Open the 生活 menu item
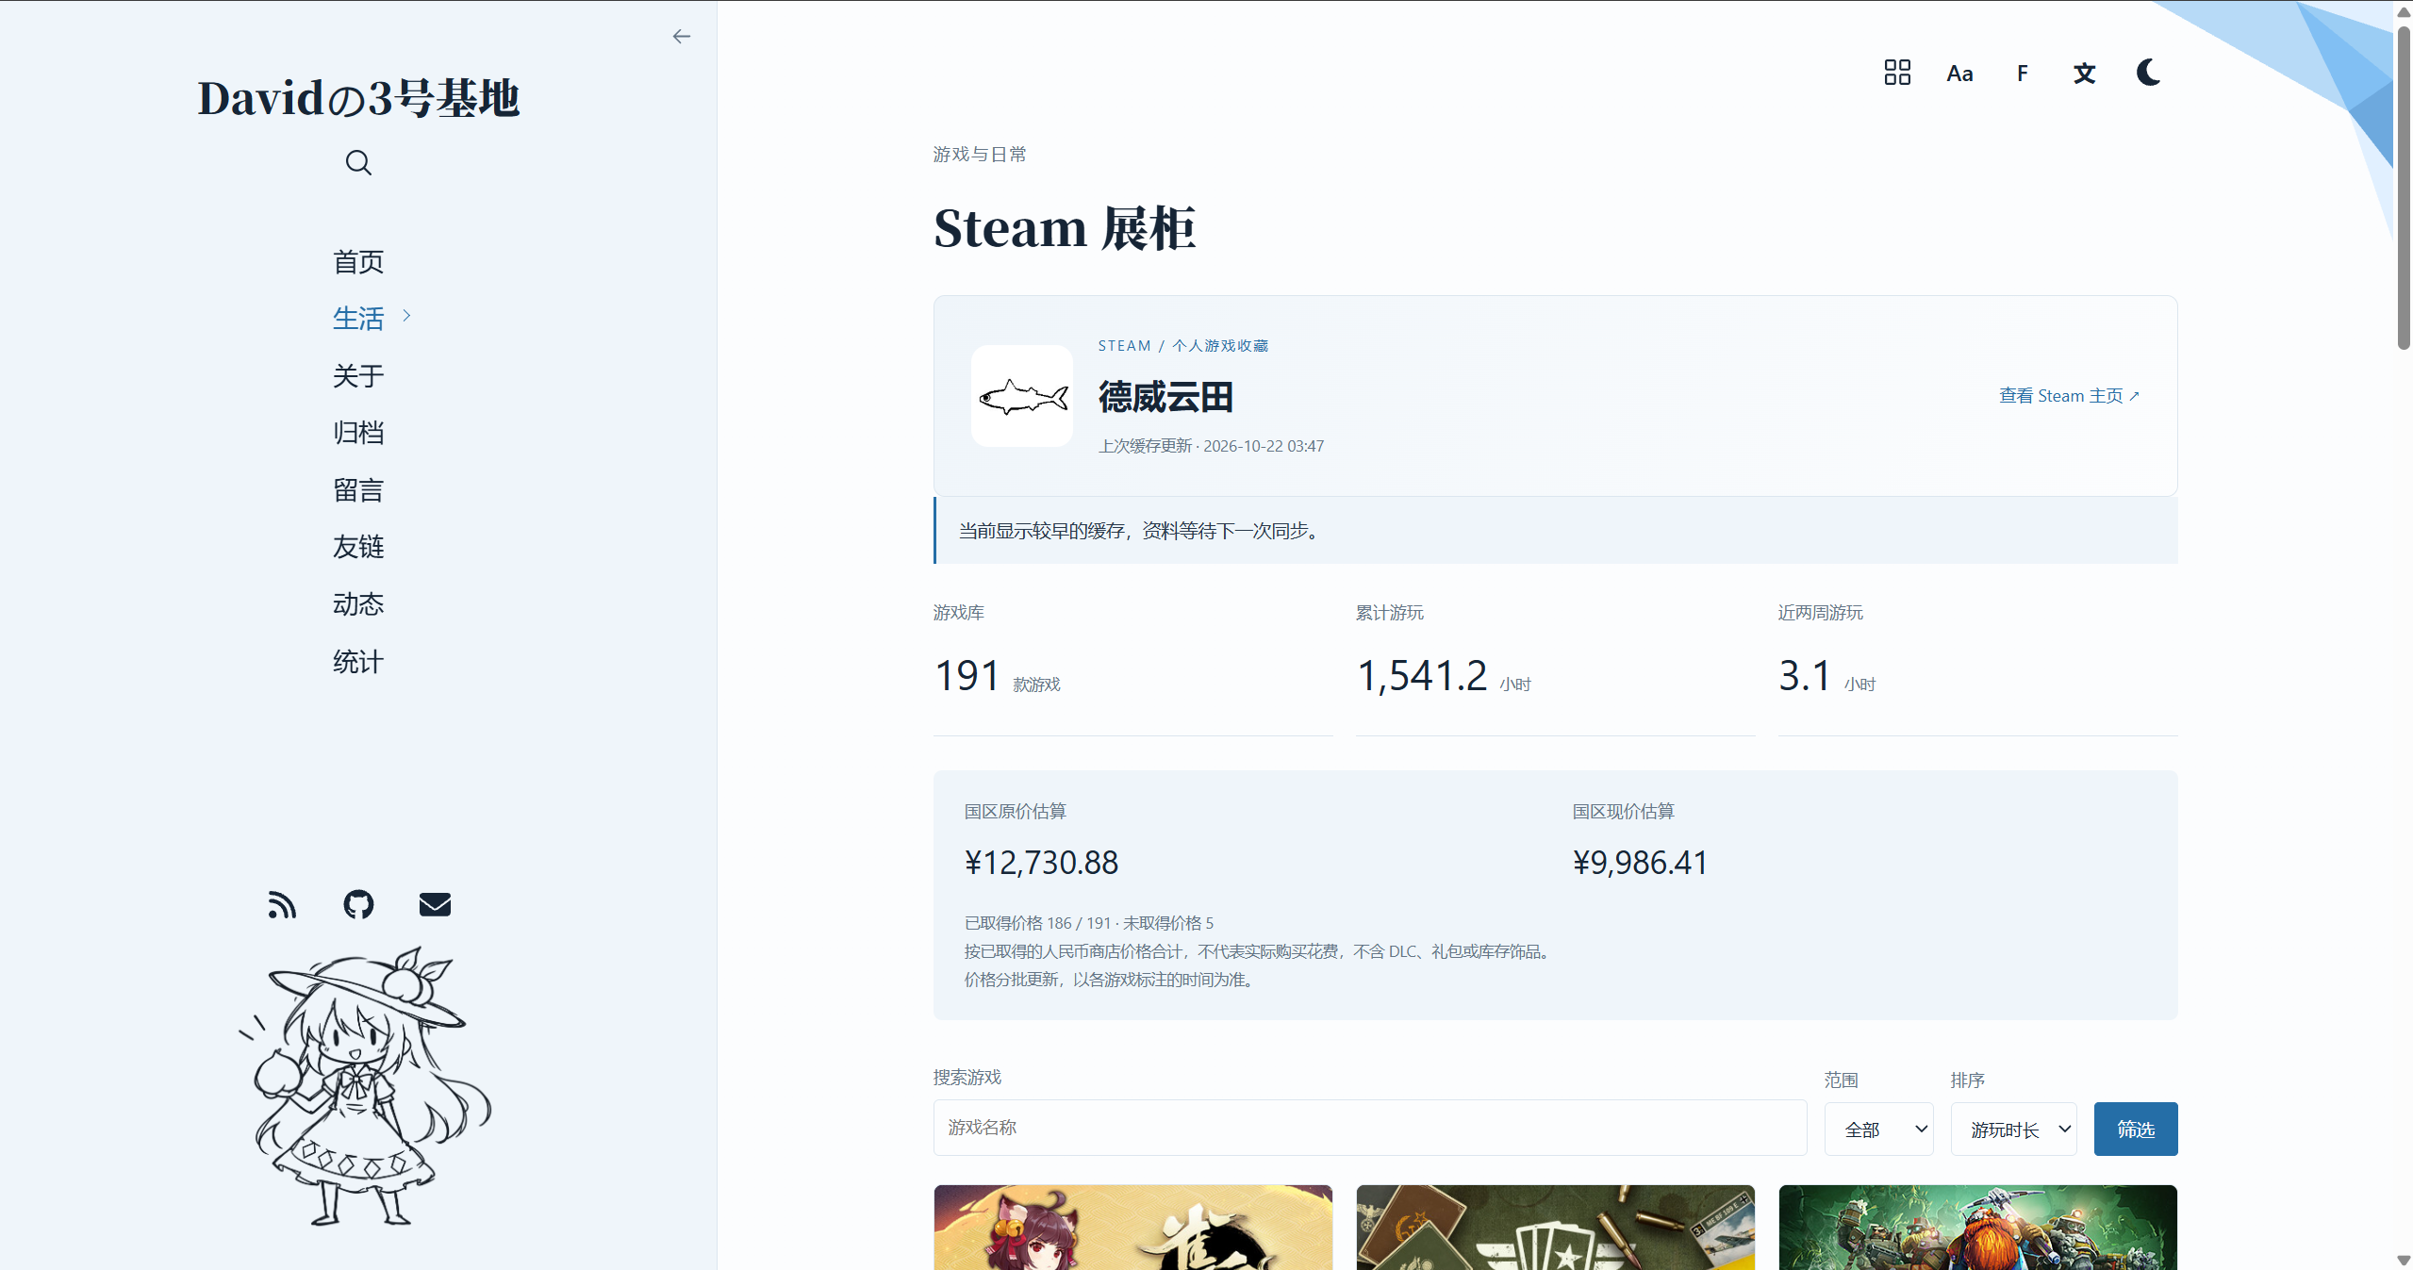The height and width of the screenshot is (1270, 2413). pos(358,319)
